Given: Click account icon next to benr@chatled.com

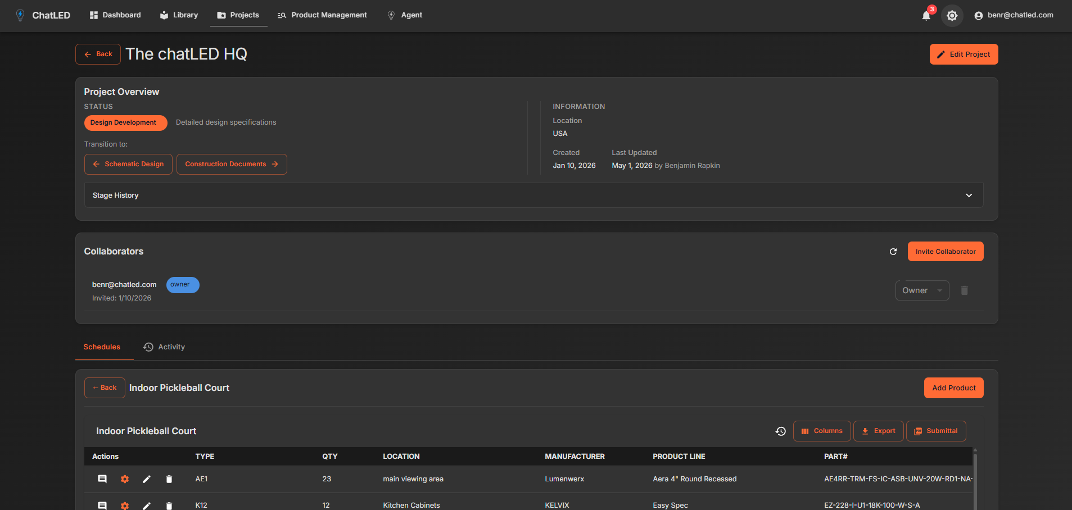Looking at the screenshot, I should pos(978,16).
